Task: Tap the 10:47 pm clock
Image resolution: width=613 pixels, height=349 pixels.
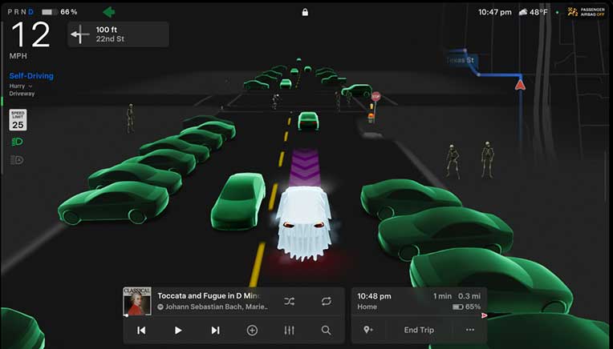Action: coord(494,12)
